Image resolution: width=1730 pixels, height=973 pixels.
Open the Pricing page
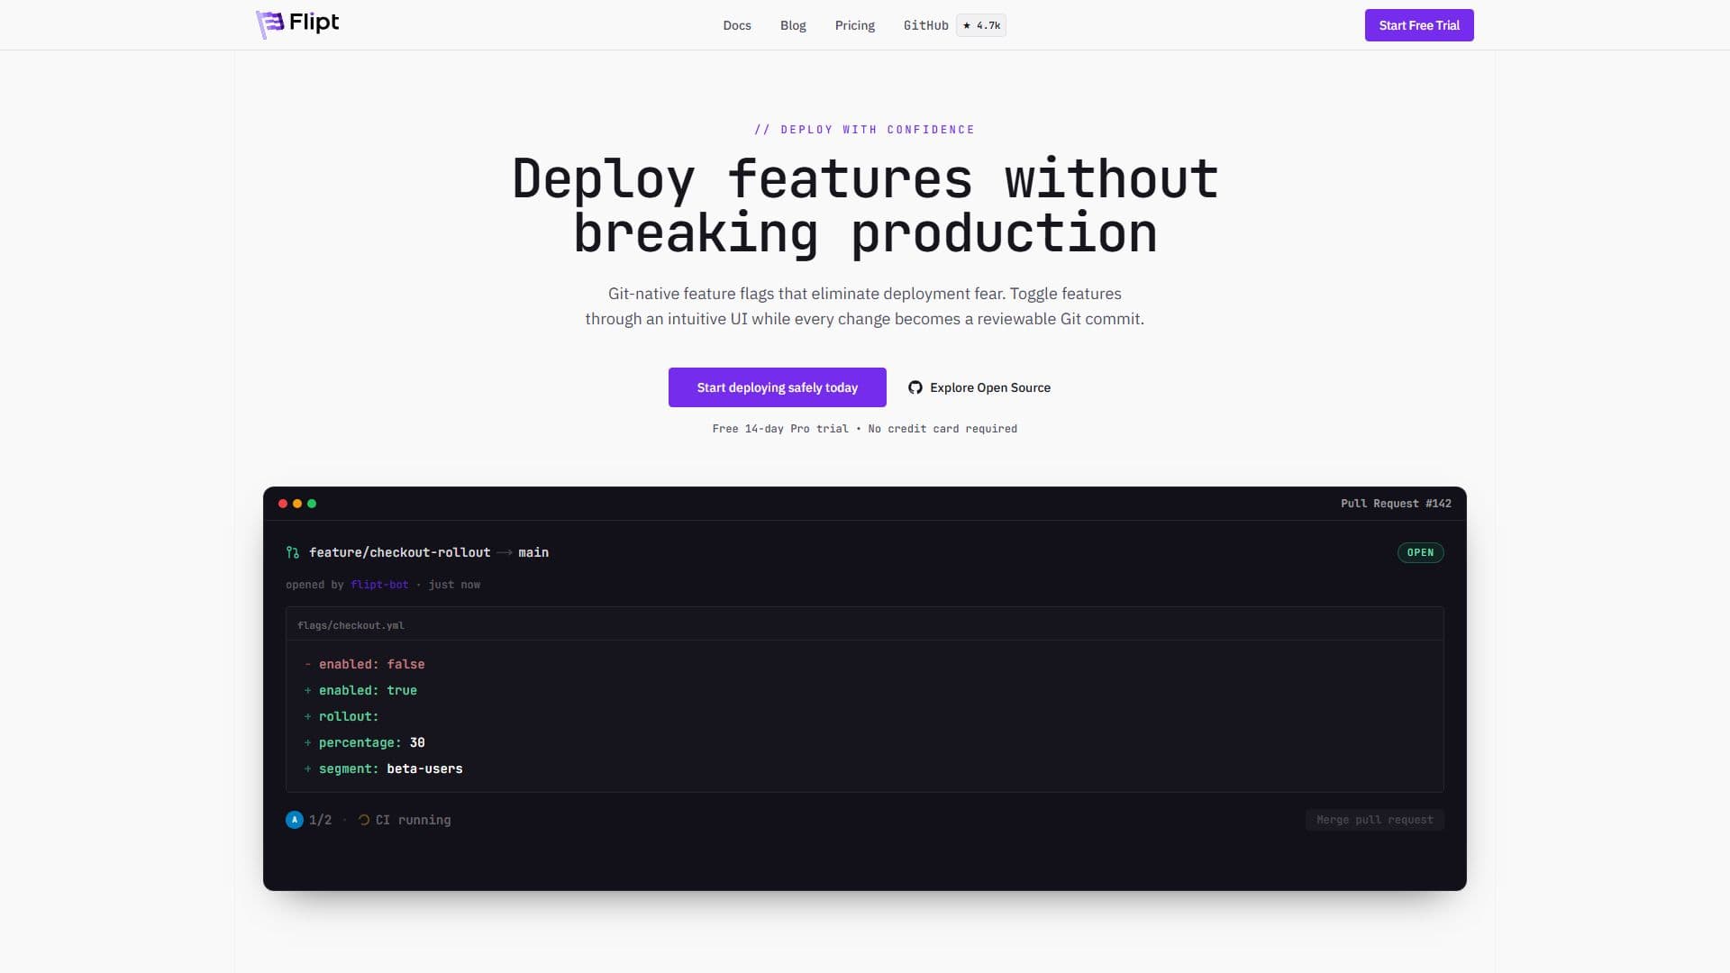coord(855,25)
